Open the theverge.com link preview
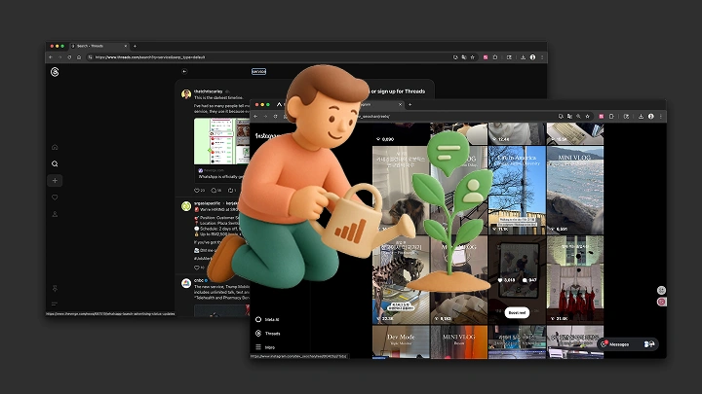The image size is (702, 394). (x=221, y=174)
